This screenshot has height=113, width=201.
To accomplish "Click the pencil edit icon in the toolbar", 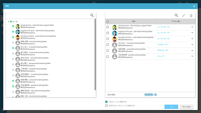I will (x=184, y=15).
